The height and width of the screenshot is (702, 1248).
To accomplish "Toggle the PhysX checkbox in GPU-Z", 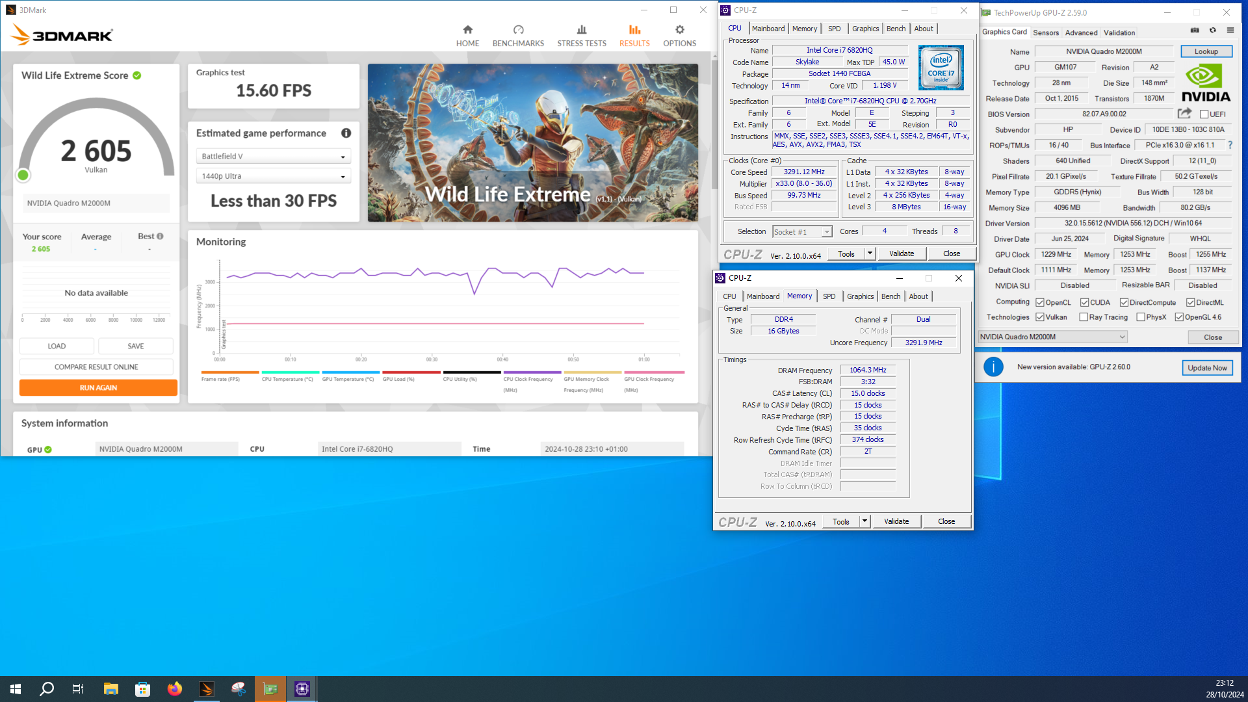I will tap(1141, 317).
